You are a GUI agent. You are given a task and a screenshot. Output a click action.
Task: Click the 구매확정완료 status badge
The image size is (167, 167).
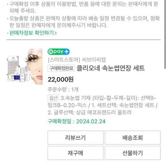point(61,68)
